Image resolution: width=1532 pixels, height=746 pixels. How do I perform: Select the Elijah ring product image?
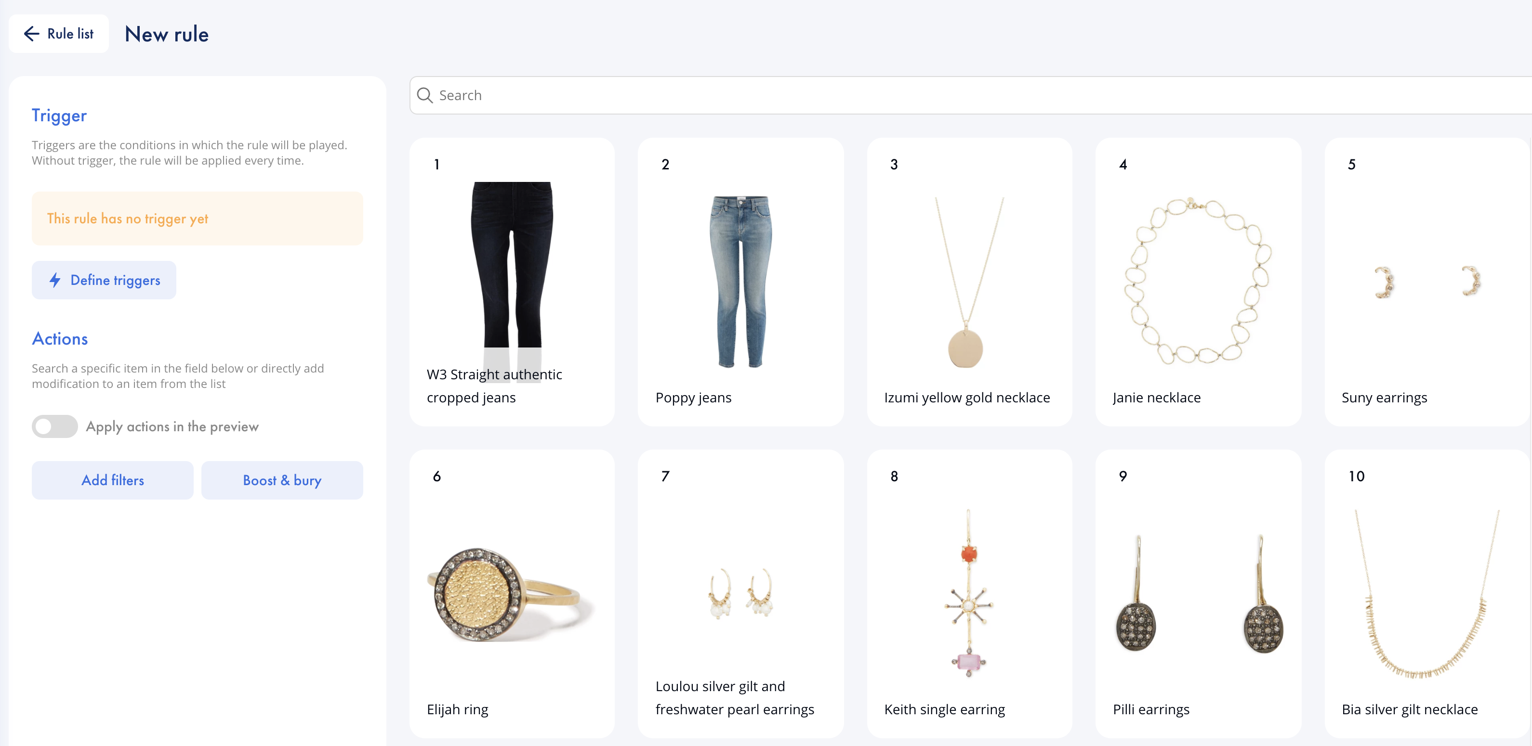[512, 594]
